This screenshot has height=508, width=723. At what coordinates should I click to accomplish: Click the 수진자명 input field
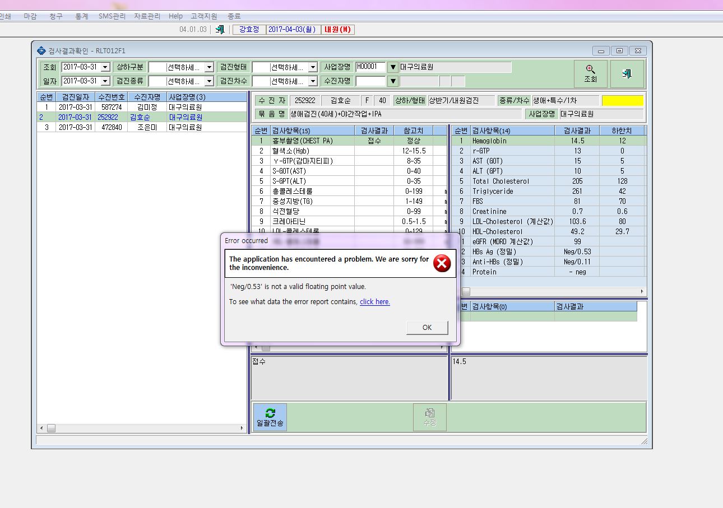(370, 81)
